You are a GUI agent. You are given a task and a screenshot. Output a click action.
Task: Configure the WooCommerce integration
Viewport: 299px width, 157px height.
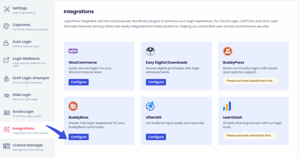pyautogui.click(x=79, y=82)
